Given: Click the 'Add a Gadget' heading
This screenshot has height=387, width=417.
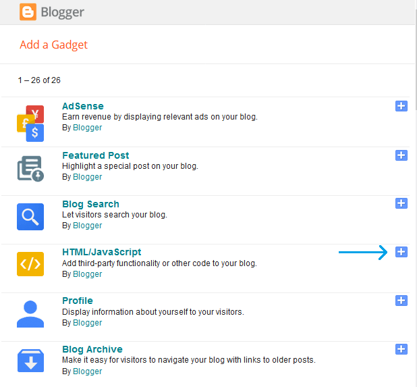Looking at the screenshot, I should click(x=53, y=45).
